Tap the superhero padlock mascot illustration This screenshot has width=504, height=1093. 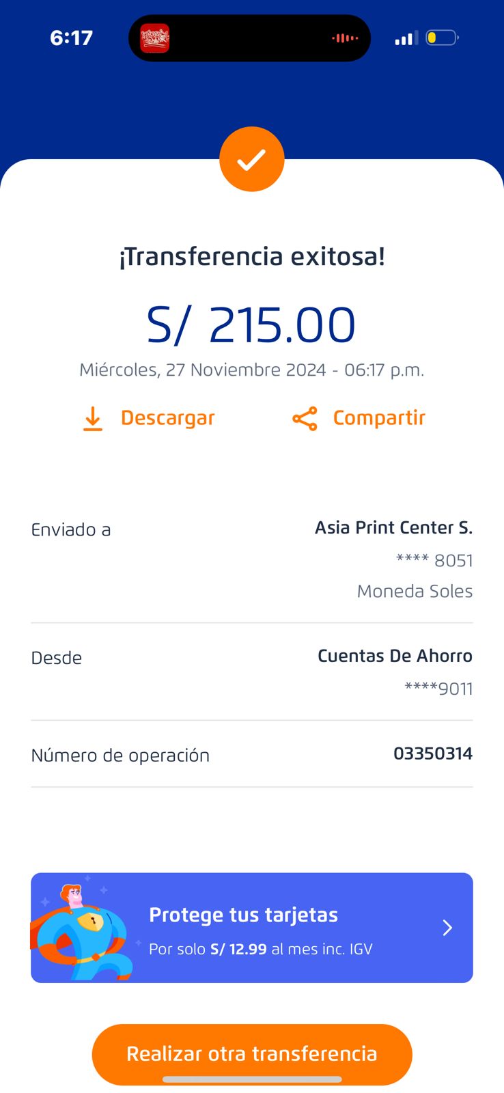83,930
